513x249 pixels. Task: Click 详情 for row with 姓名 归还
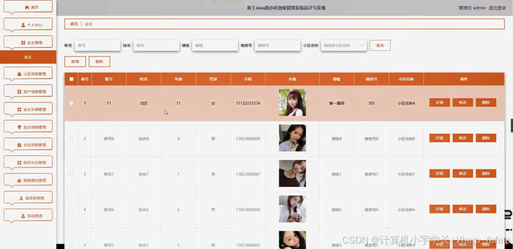pos(439,102)
